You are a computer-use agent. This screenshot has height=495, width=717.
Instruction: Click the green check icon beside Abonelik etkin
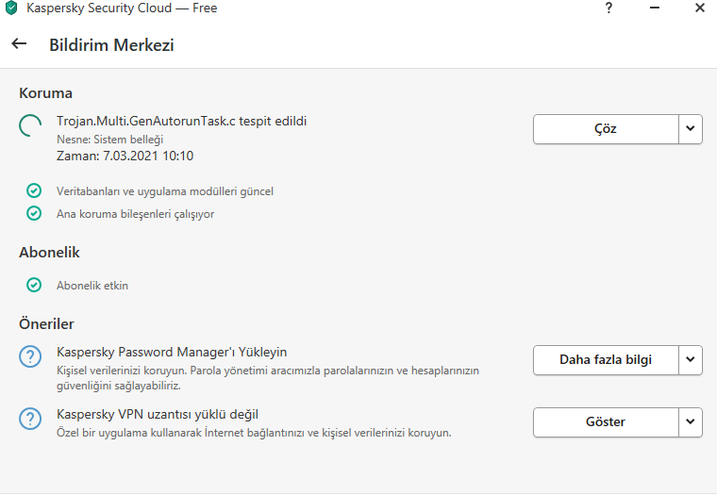(34, 284)
